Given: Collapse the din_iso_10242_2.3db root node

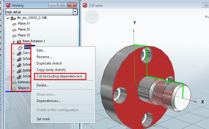Looking at the screenshot, I should coord(8,18).
